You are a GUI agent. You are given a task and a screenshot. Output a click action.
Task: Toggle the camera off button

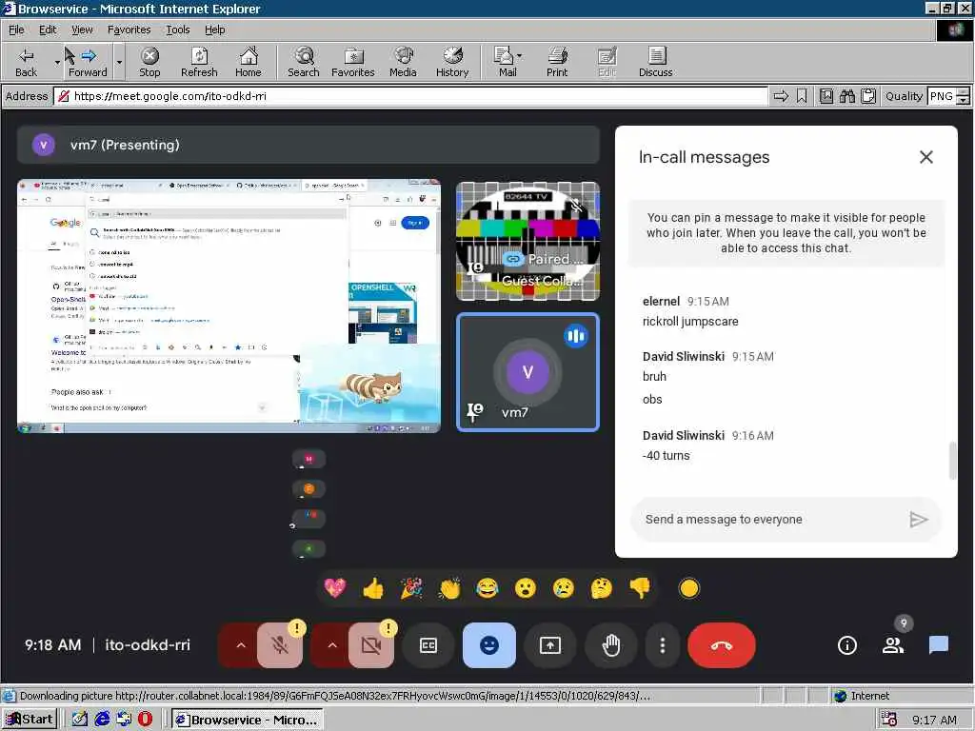(x=371, y=645)
